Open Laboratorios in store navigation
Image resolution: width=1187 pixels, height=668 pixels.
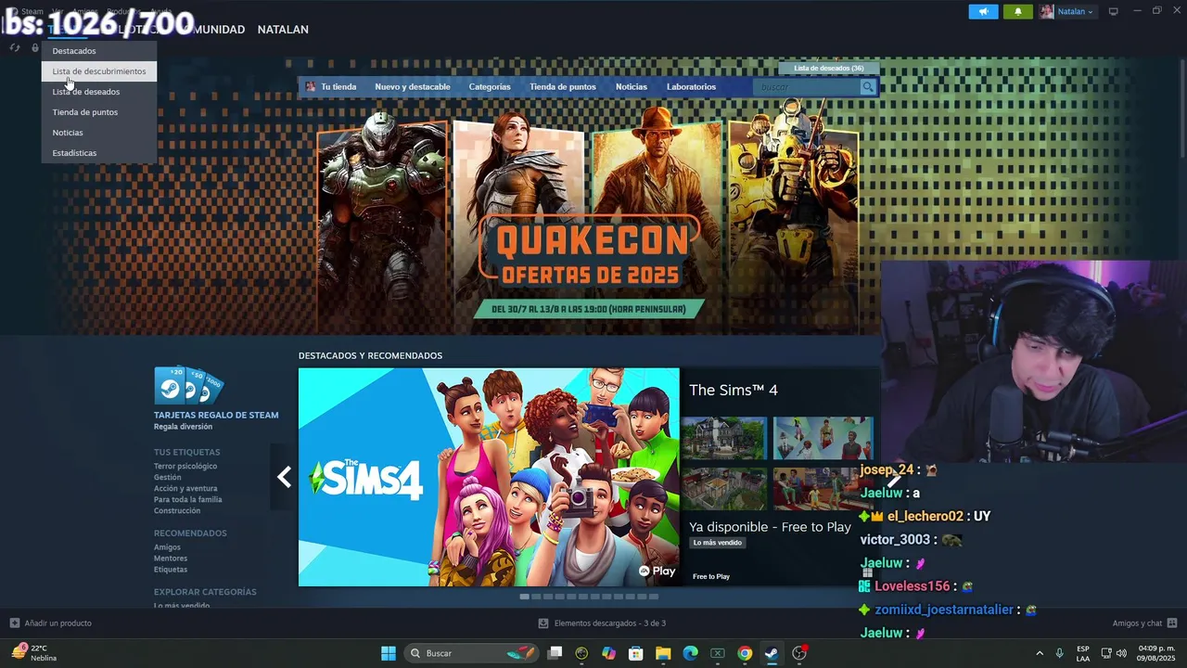691,87
